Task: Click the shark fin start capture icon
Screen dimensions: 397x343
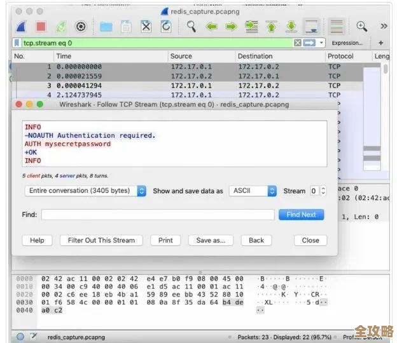Action: [x=20, y=27]
